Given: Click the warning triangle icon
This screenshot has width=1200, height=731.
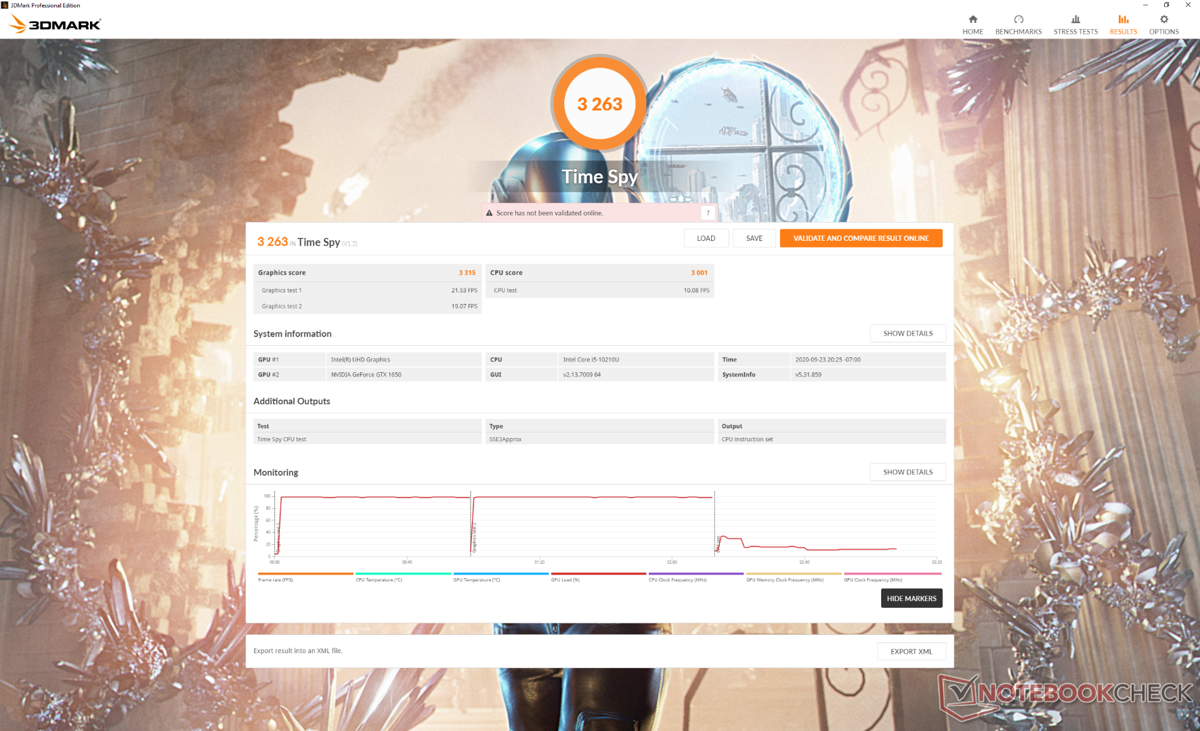Looking at the screenshot, I should [489, 213].
